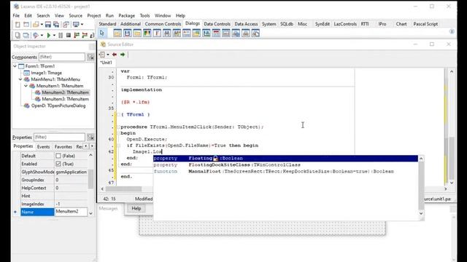Viewport: 467px width, 262px height.
Task: Open the dropdown arrow beside Open icon
Action: click(42, 25)
